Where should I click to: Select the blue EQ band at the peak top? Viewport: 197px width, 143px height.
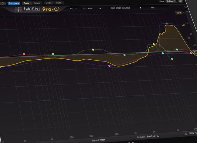(x=166, y=24)
